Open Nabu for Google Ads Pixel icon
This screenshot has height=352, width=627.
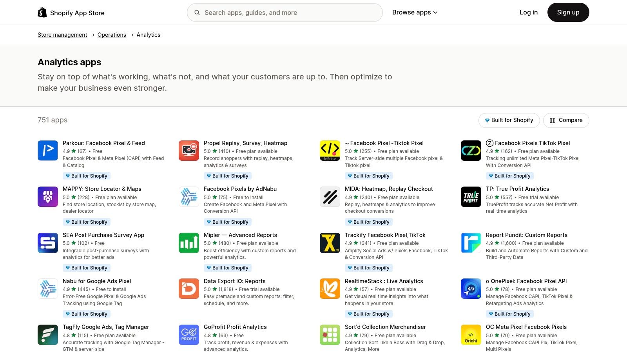pyautogui.click(x=48, y=289)
